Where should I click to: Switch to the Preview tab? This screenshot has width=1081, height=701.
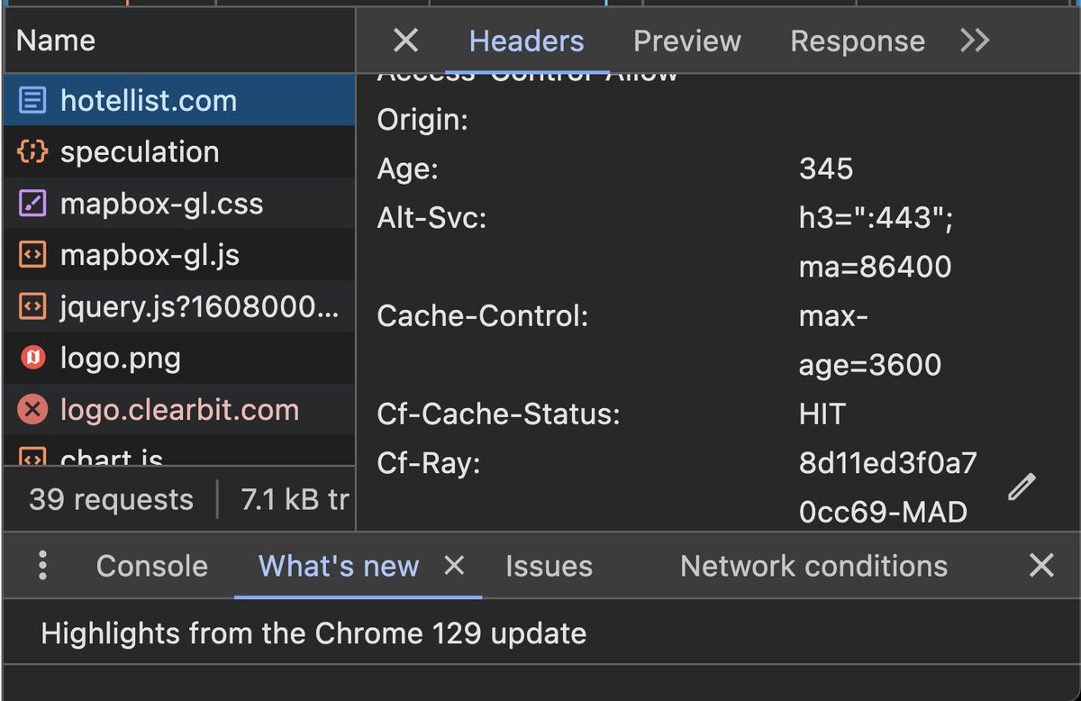tap(686, 41)
